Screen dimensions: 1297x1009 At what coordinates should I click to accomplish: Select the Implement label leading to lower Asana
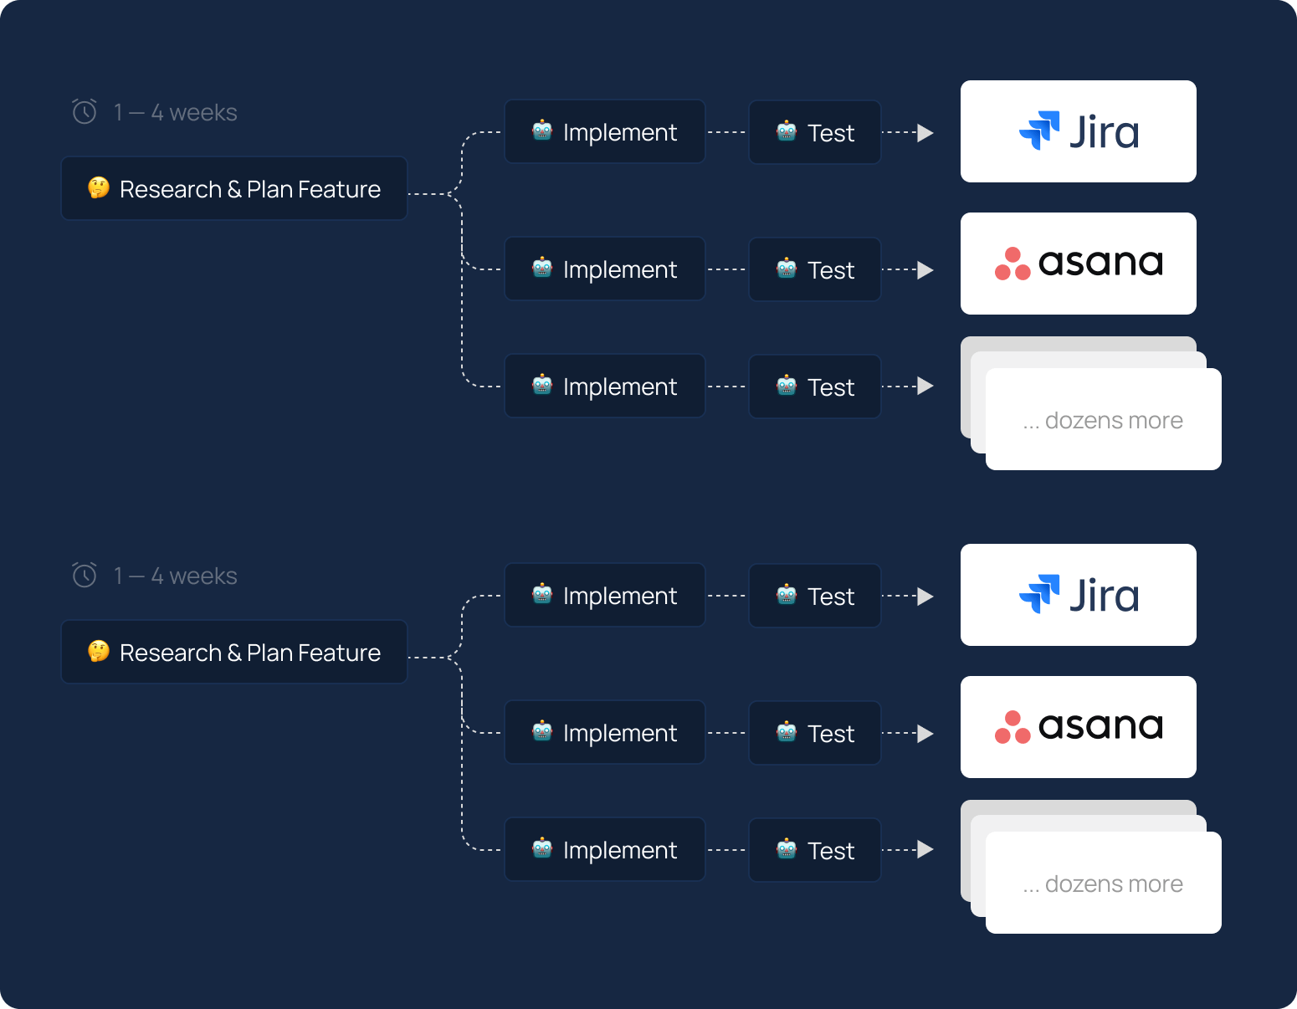click(620, 733)
